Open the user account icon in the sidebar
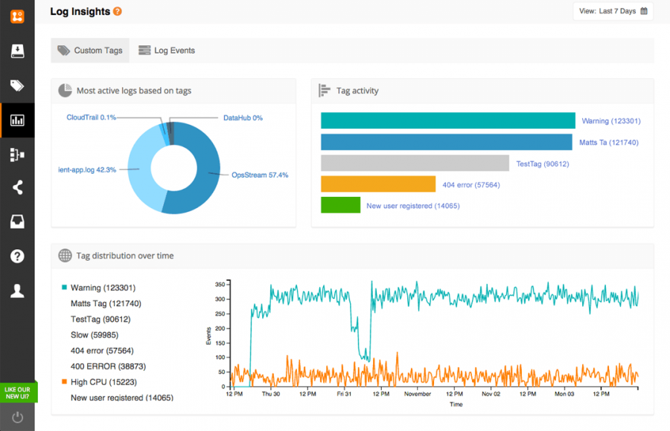 coord(16,291)
